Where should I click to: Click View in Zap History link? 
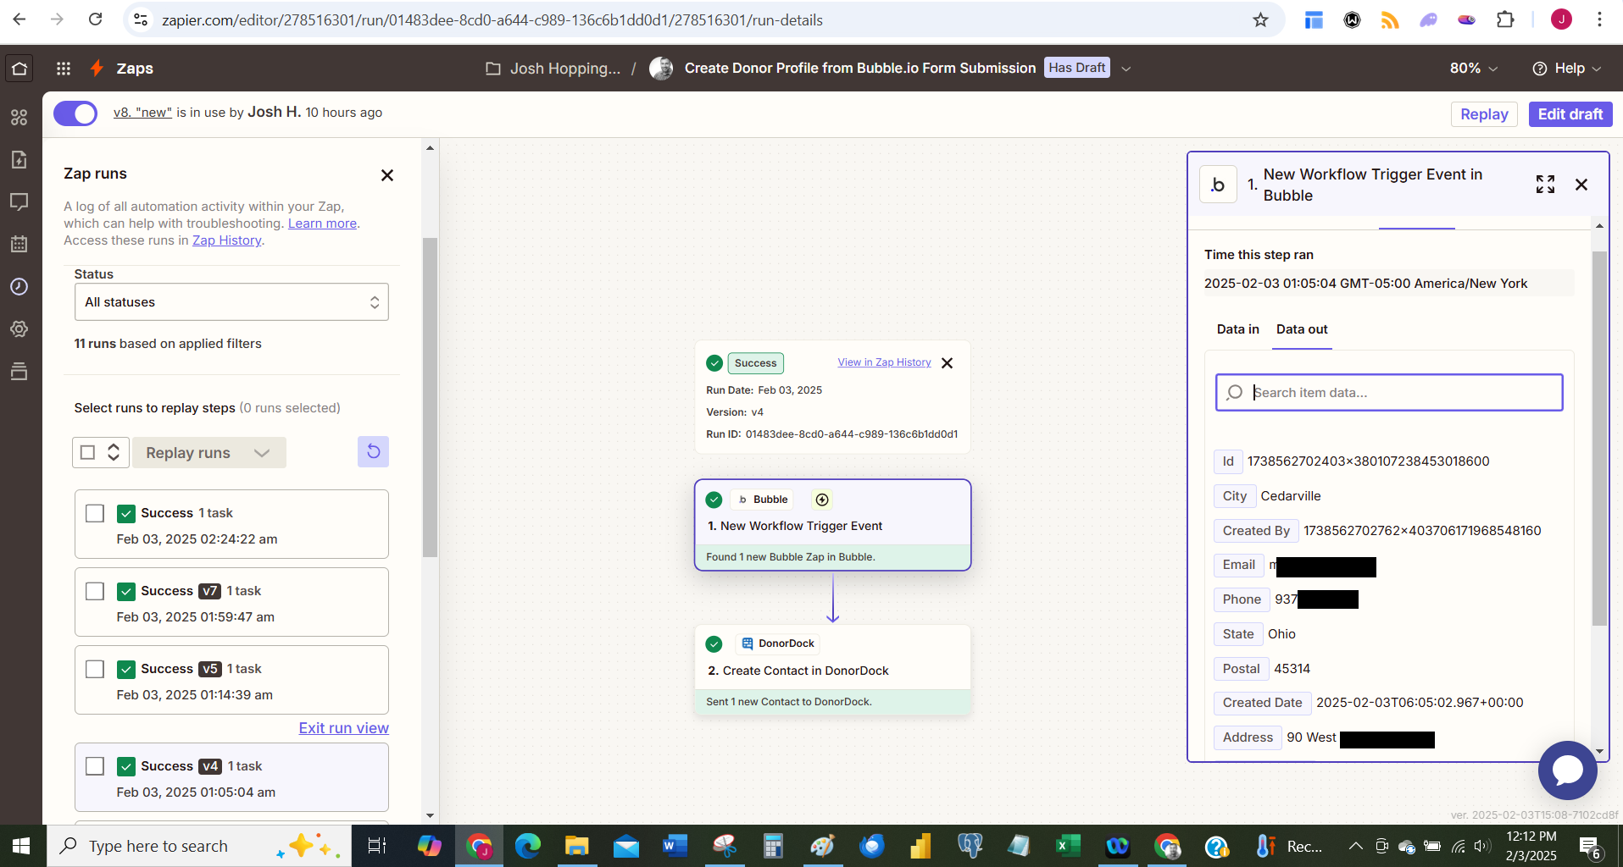pos(884,362)
